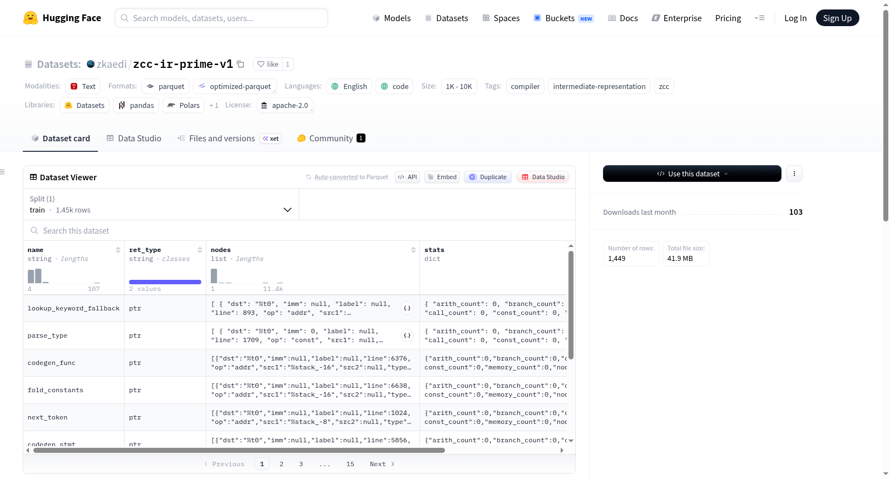Click the Hugging Face logo icon
The image size is (890, 479).
(31, 18)
